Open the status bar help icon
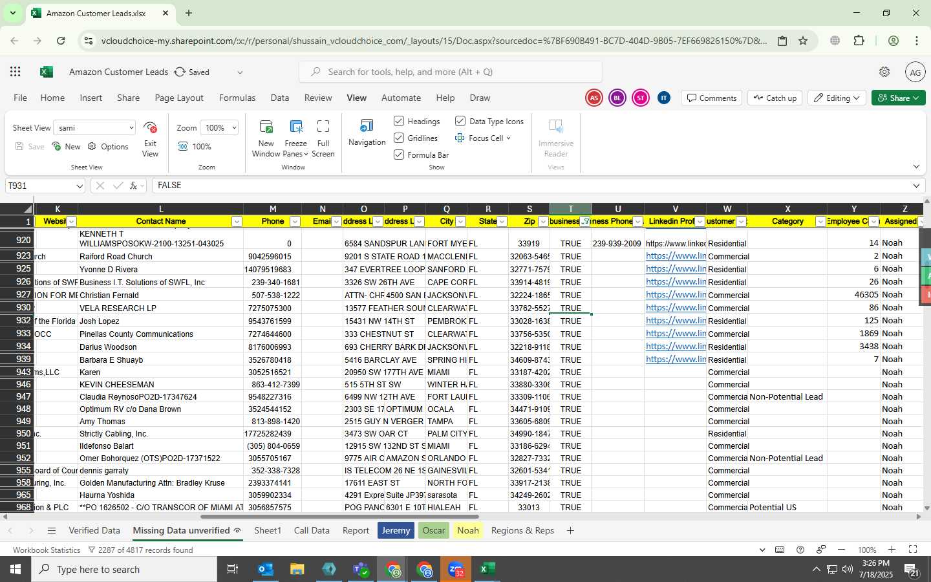 pos(800,550)
